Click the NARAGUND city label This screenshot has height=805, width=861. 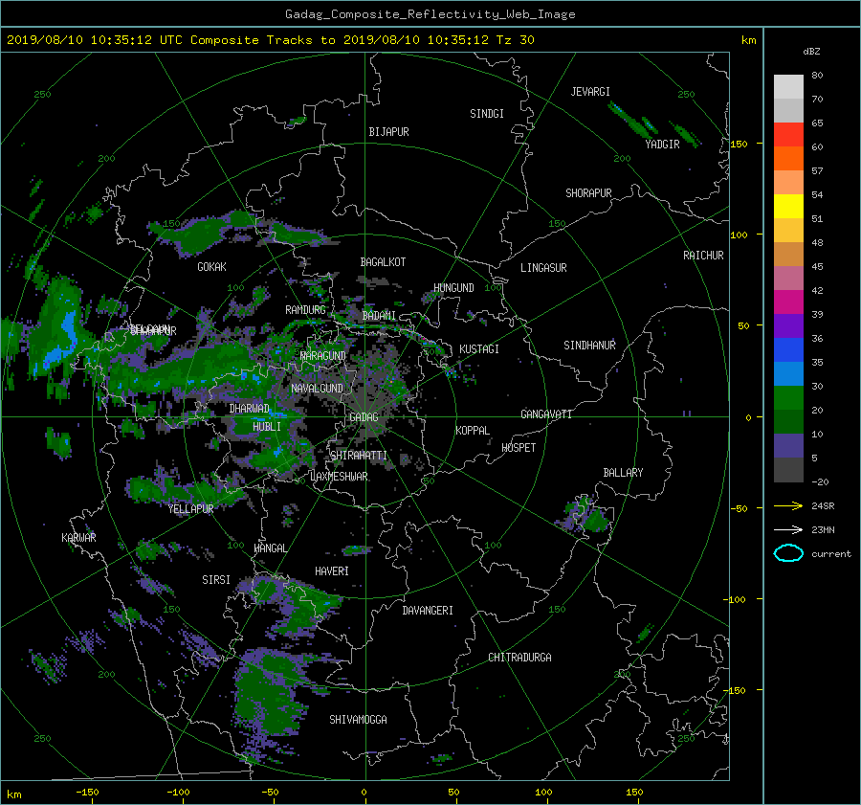tap(323, 356)
